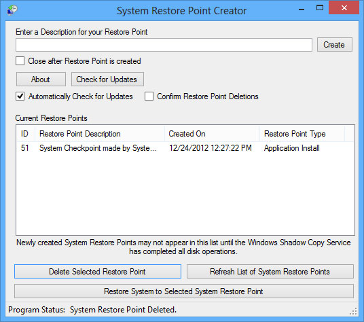Image resolution: width=364 pixels, height=322 pixels.
Task: Restore System to Selected System Restore Point
Action: [x=184, y=291]
